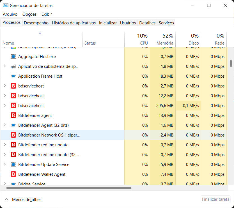234x208 pixels.
Task: Click the Bitdefender redline update (32 icon
Action: (13, 155)
